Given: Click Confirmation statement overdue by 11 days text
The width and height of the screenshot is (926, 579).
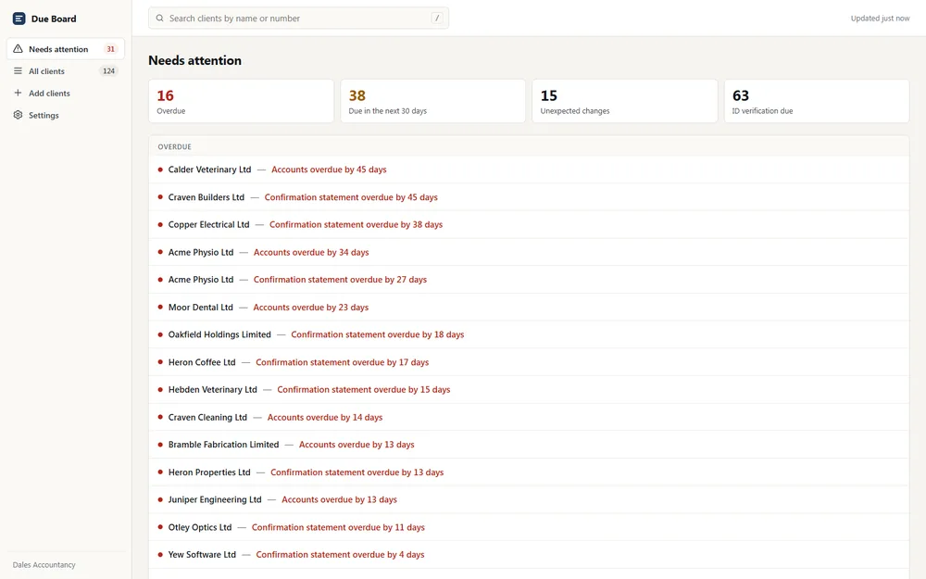Looking at the screenshot, I should pos(338,527).
